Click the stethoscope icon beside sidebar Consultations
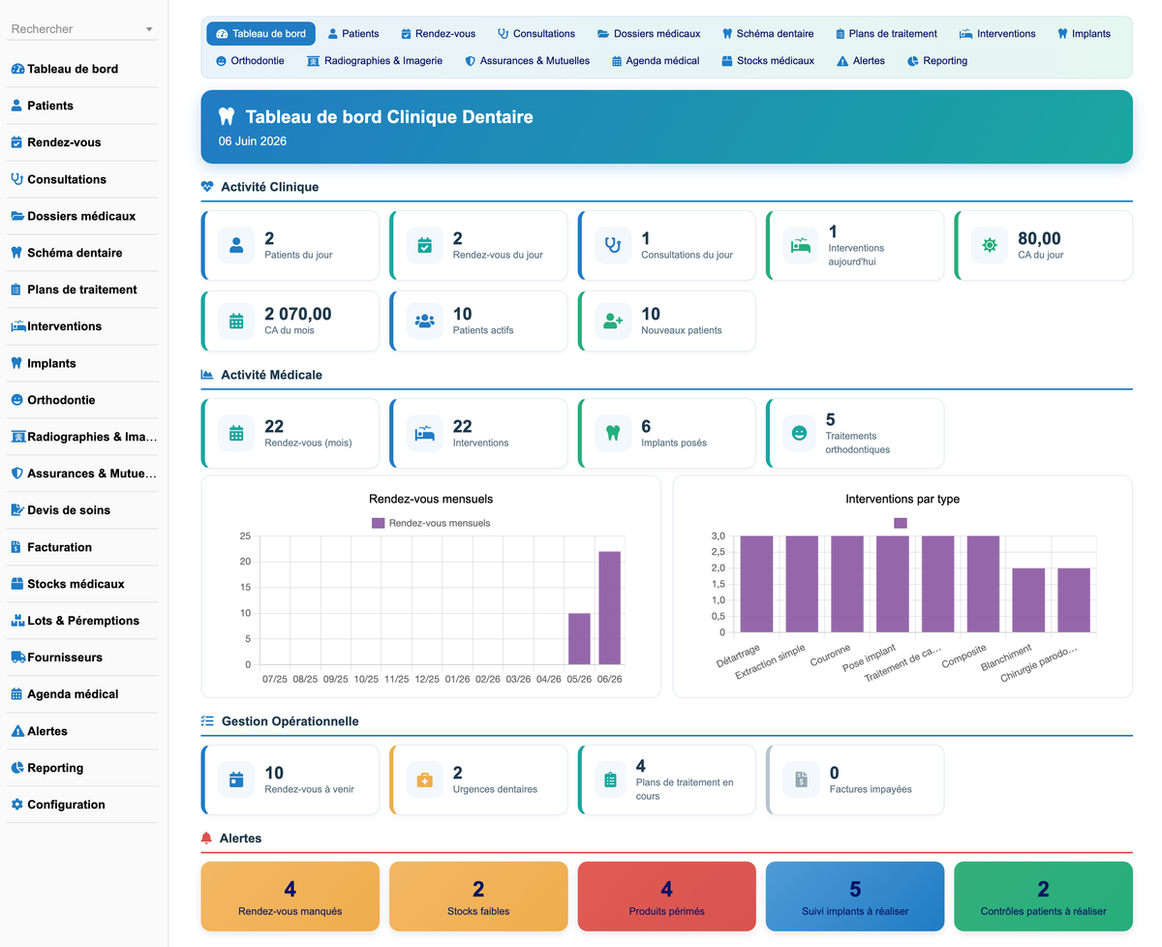The height and width of the screenshot is (947, 1162). pyautogui.click(x=16, y=179)
